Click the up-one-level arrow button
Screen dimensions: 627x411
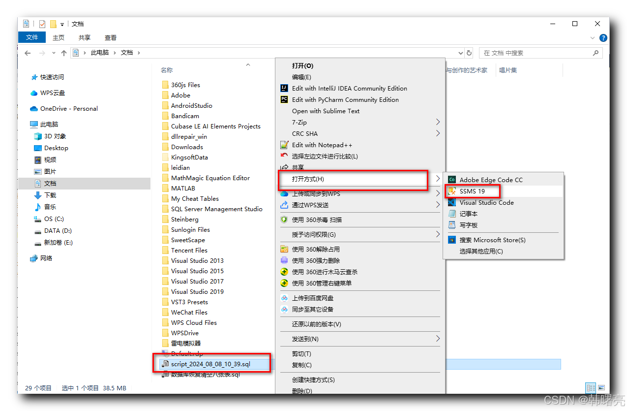[64, 53]
